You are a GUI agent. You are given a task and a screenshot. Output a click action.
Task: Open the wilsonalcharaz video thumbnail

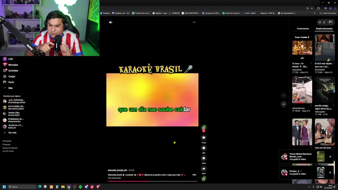(302, 90)
